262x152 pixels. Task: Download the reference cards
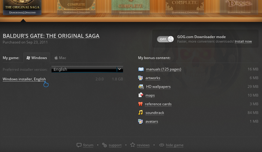click(158, 104)
